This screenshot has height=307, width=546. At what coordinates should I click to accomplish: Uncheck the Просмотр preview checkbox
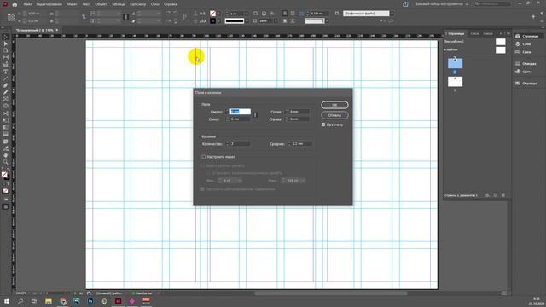(x=323, y=125)
